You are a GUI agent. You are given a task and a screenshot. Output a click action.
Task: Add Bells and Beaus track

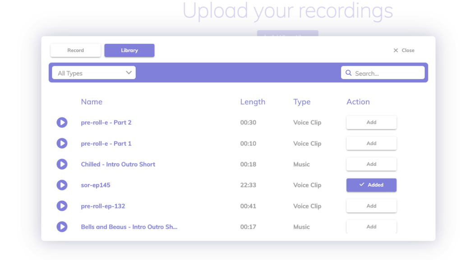(371, 227)
